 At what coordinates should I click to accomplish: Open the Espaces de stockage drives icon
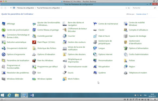(126, 36)
